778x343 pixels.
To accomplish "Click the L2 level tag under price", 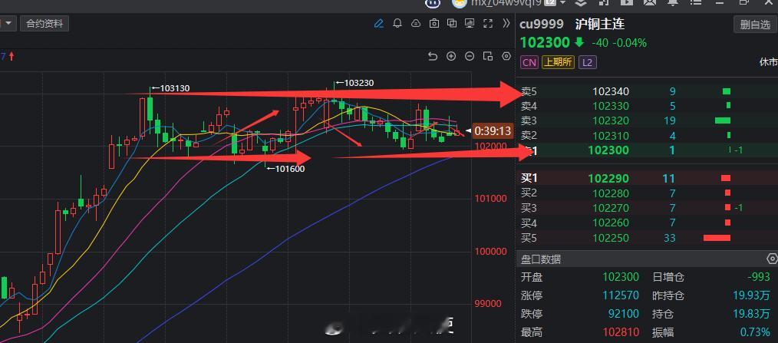I will point(587,63).
